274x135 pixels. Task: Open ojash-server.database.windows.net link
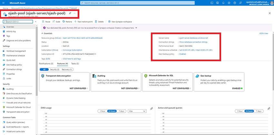194,38
